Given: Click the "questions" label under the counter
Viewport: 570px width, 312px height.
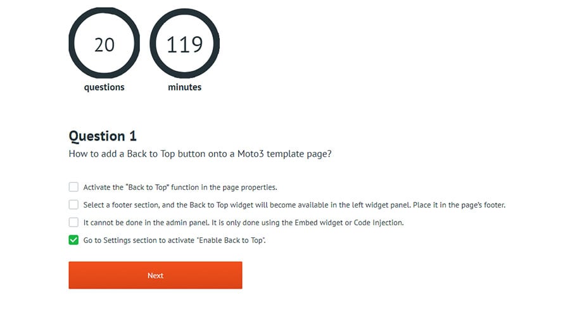Looking at the screenshot, I should (x=104, y=87).
